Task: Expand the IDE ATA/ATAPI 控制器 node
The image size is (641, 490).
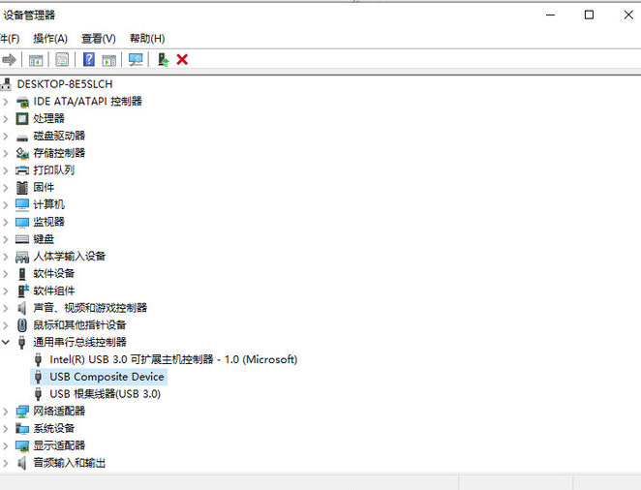Action: 7,102
